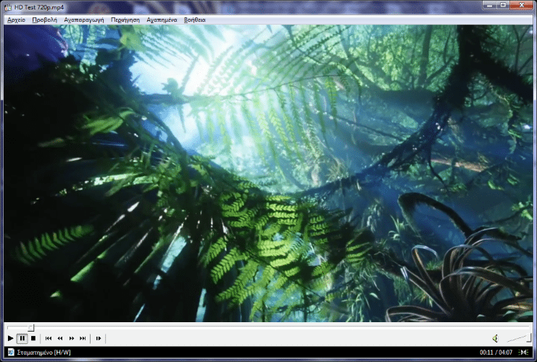Toggle the Pause button

point(22,338)
